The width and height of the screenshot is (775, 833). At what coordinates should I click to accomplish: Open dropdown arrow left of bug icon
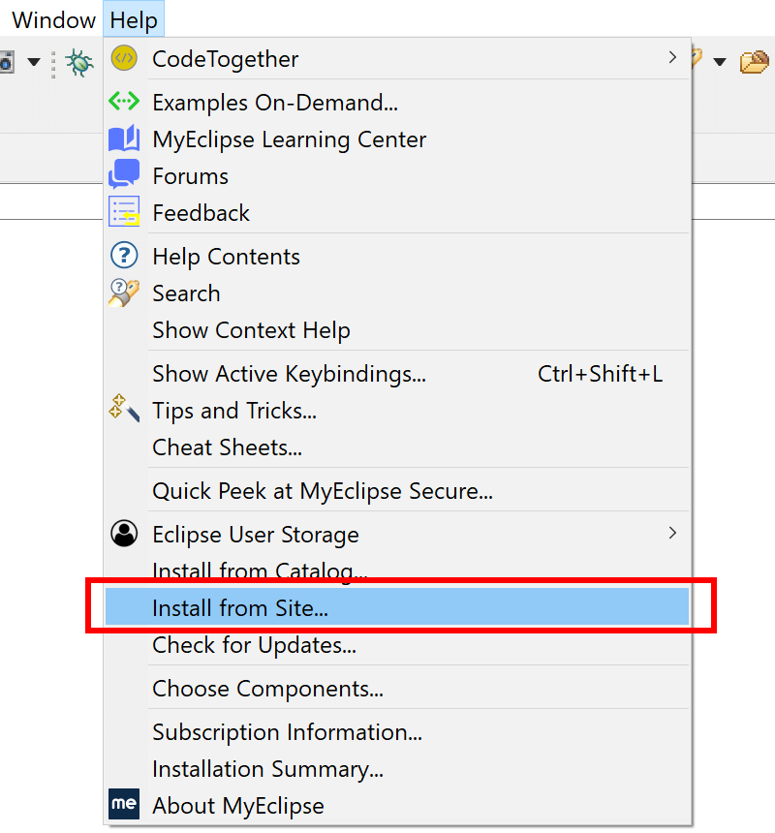tap(34, 62)
